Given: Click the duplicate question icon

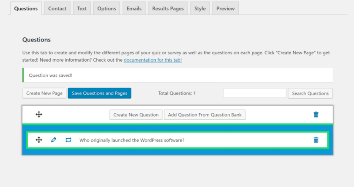Looking at the screenshot, I should coord(68,140).
